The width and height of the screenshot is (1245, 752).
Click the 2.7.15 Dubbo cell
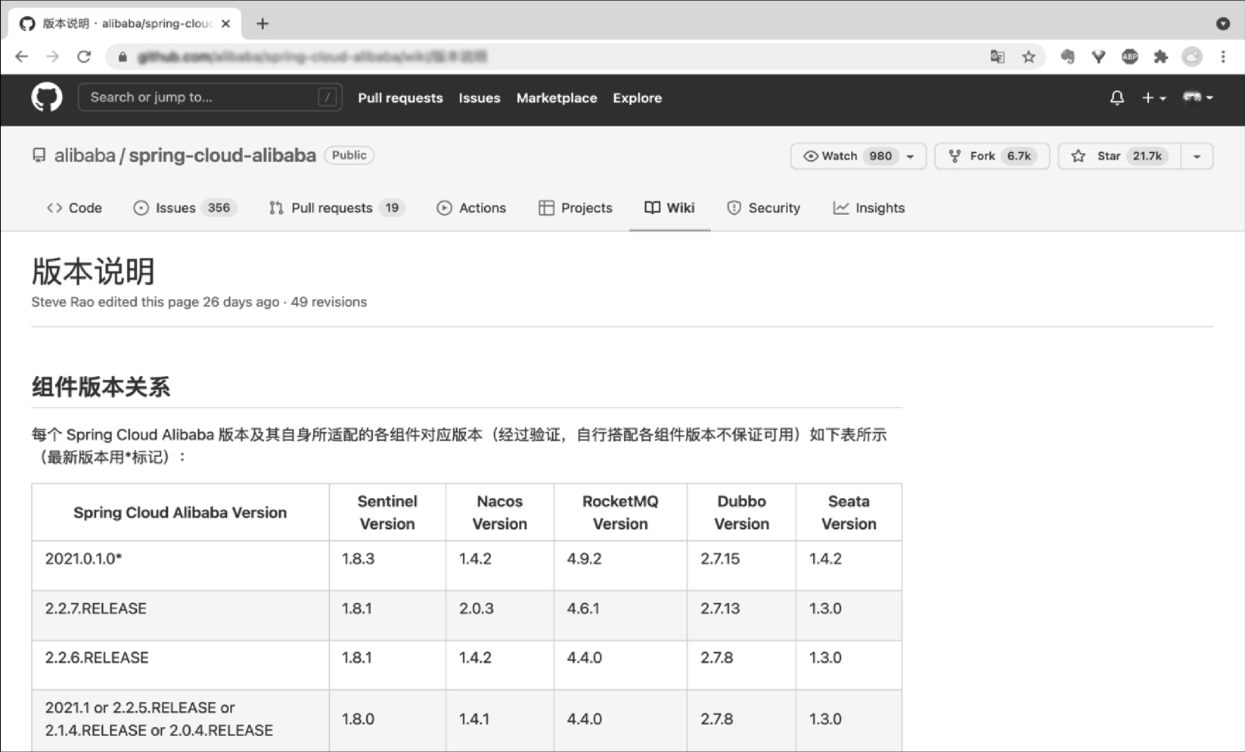pyautogui.click(x=741, y=565)
